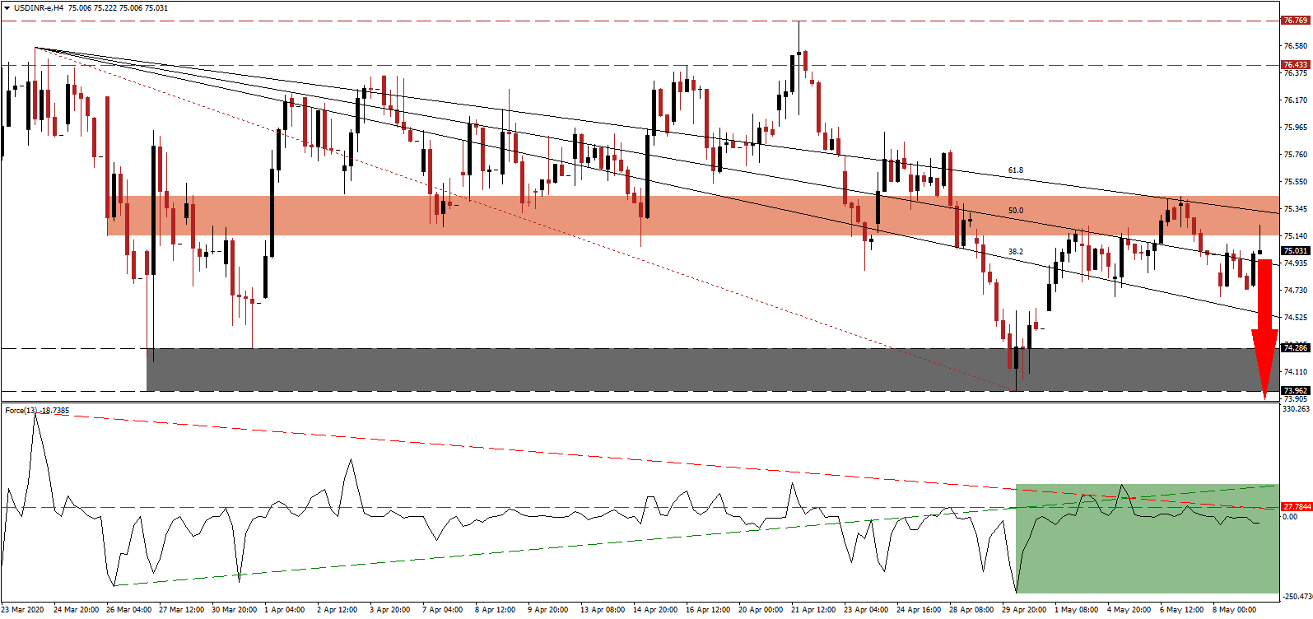The width and height of the screenshot is (1313, 619).
Task: Click the current price tag 75.031
Action: click(1296, 251)
